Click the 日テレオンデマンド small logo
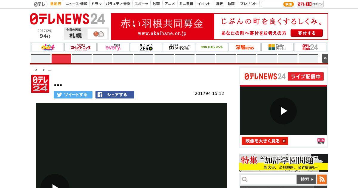 pos(321,141)
